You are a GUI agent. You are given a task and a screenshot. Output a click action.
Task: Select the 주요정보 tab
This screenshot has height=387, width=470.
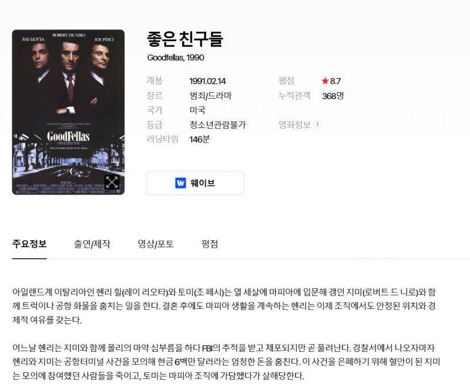tap(29, 244)
